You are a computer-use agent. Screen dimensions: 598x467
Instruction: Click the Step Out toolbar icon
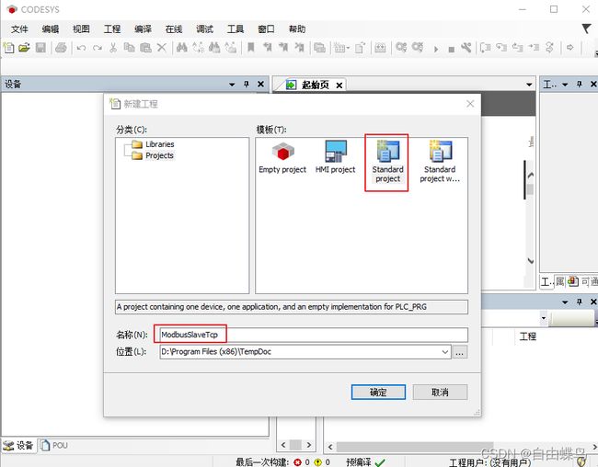[x=517, y=48]
